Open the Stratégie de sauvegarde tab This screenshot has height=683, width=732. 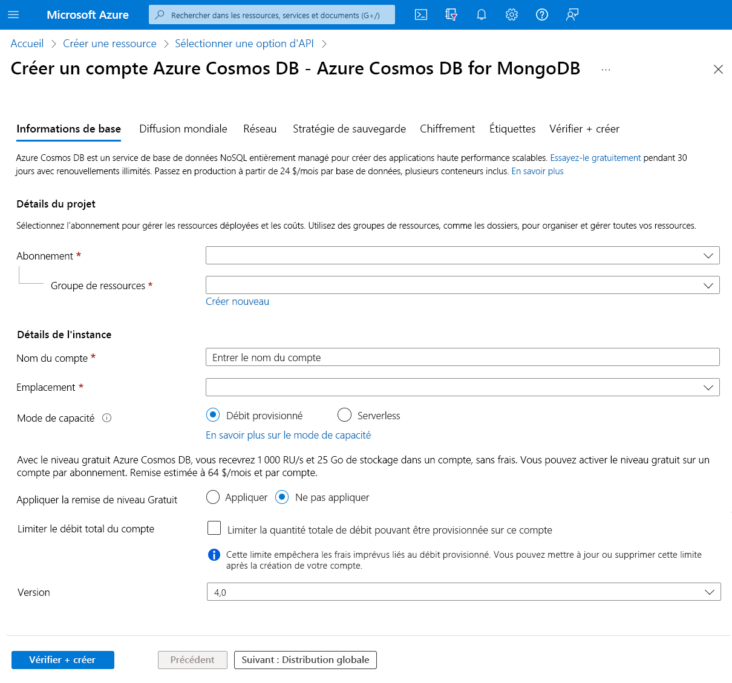[x=350, y=129]
